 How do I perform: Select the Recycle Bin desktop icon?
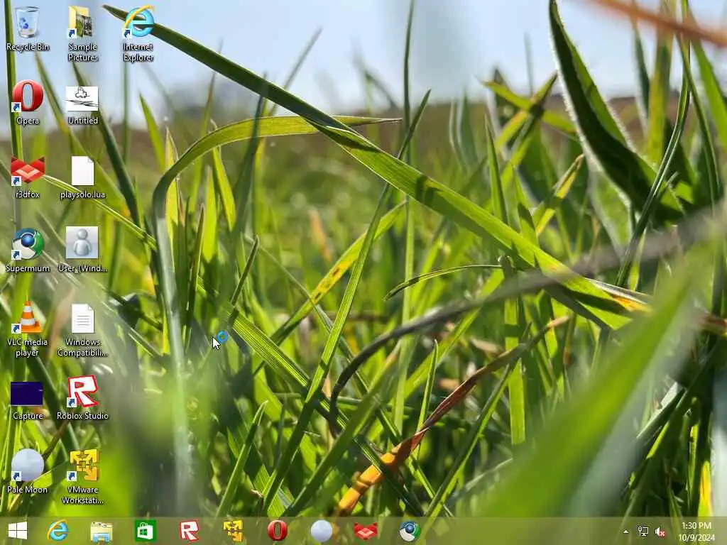pos(28,28)
